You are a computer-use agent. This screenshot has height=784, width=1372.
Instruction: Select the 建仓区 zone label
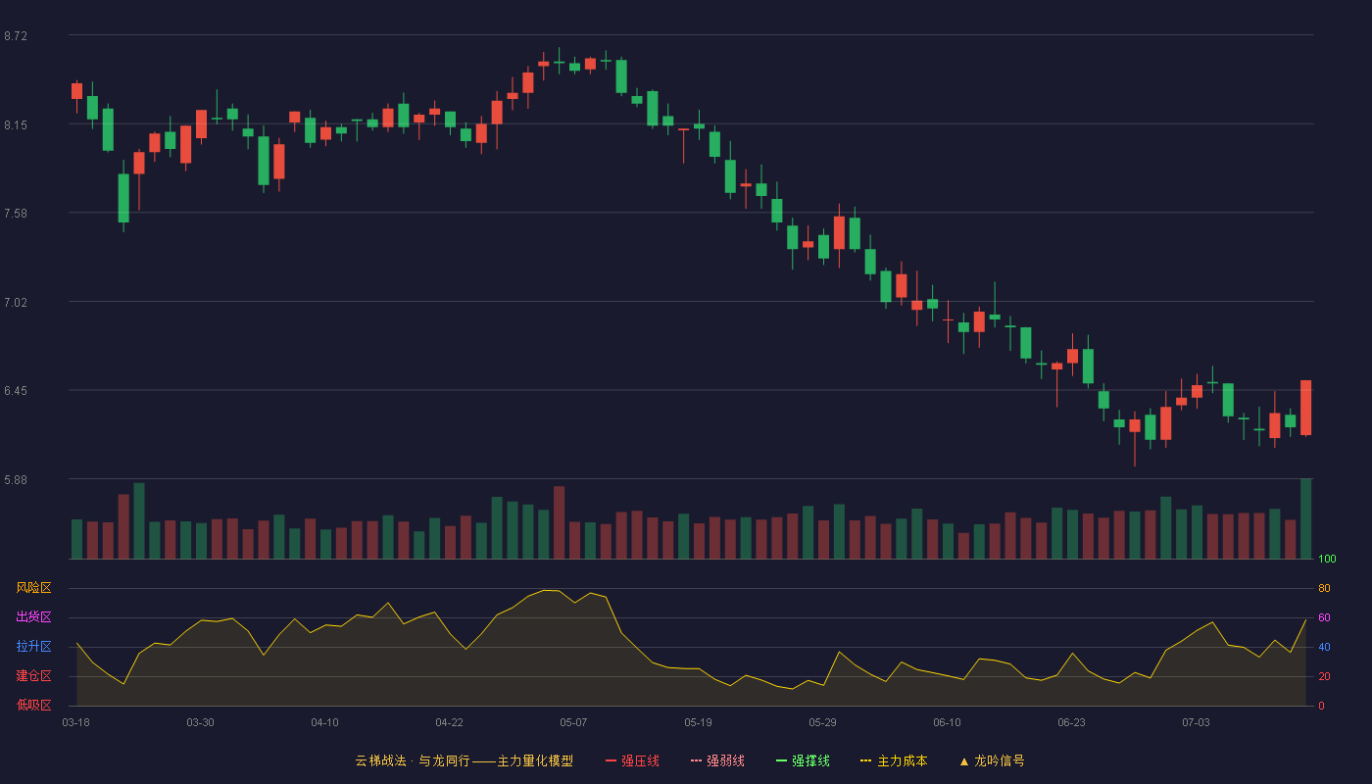point(33,676)
